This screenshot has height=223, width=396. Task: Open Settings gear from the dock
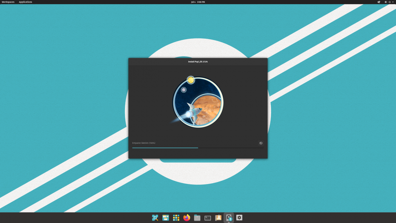click(x=239, y=218)
